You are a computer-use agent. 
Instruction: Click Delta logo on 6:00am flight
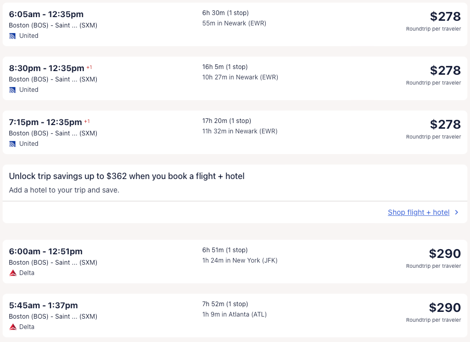click(x=12, y=273)
